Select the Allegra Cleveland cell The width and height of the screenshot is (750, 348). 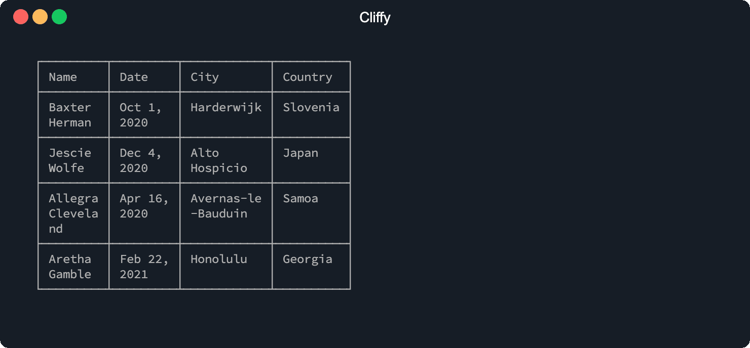[73, 213]
